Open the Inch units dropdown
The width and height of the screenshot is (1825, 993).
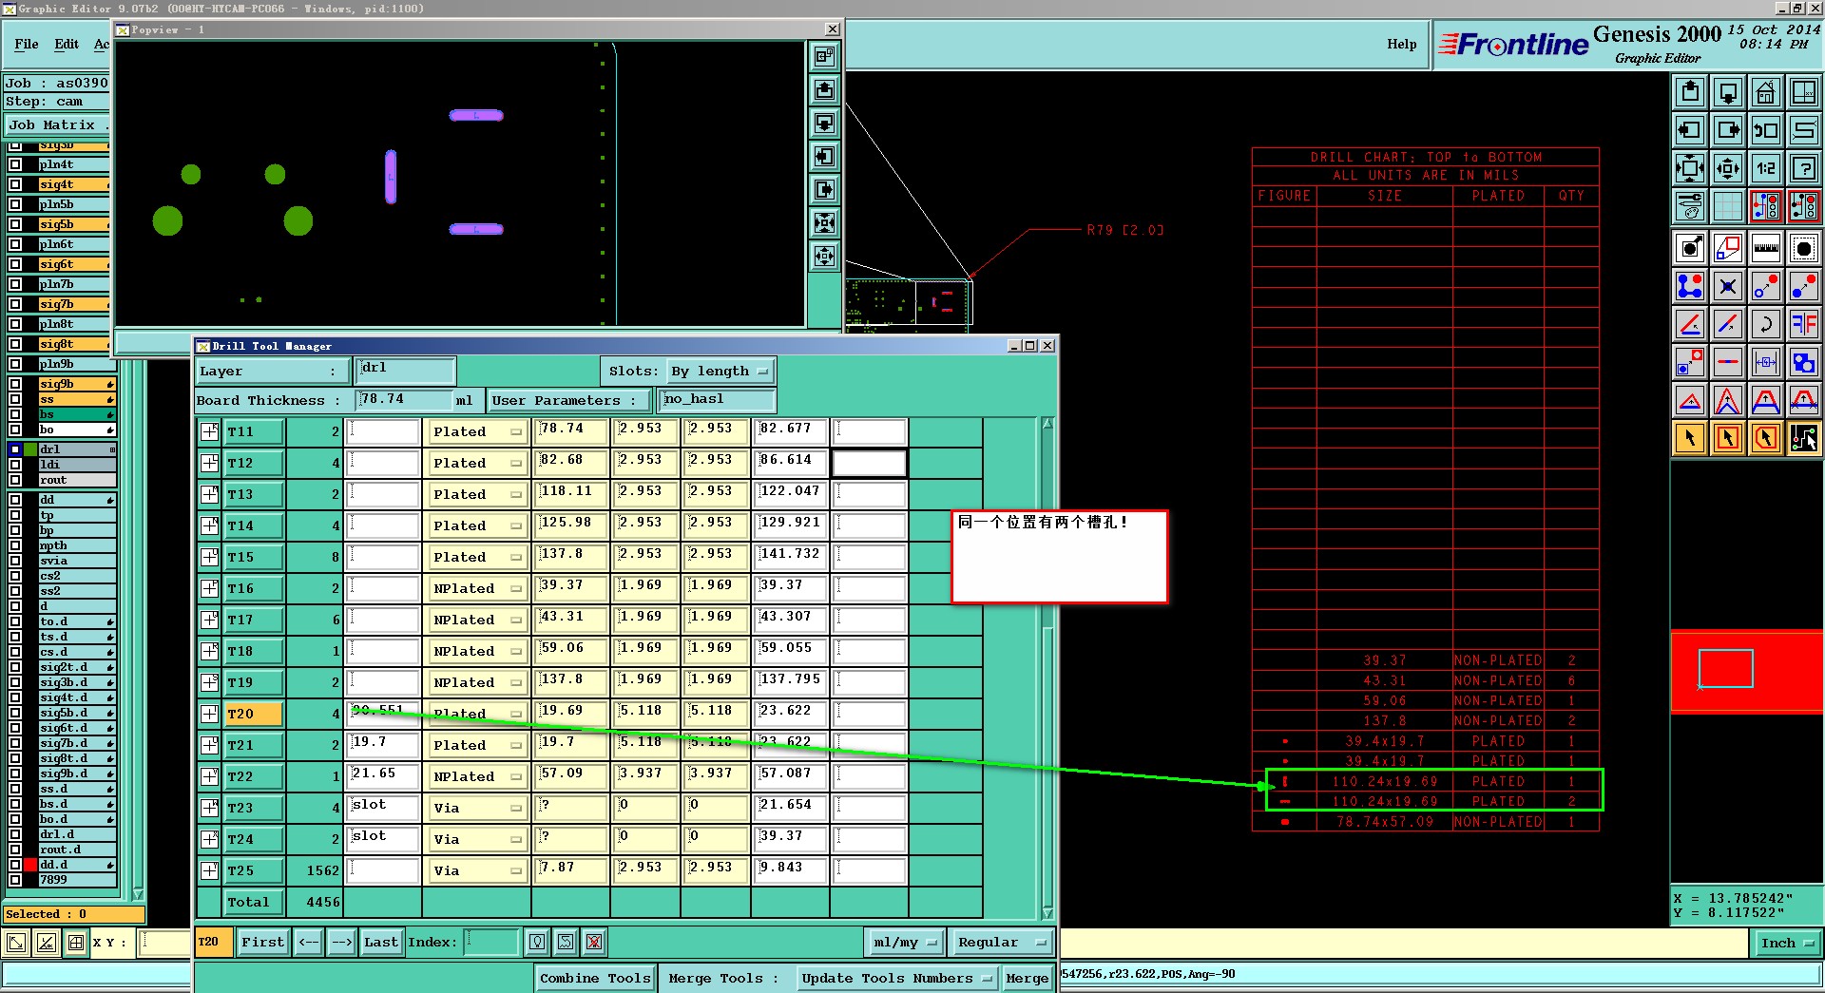click(x=1786, y=944)
